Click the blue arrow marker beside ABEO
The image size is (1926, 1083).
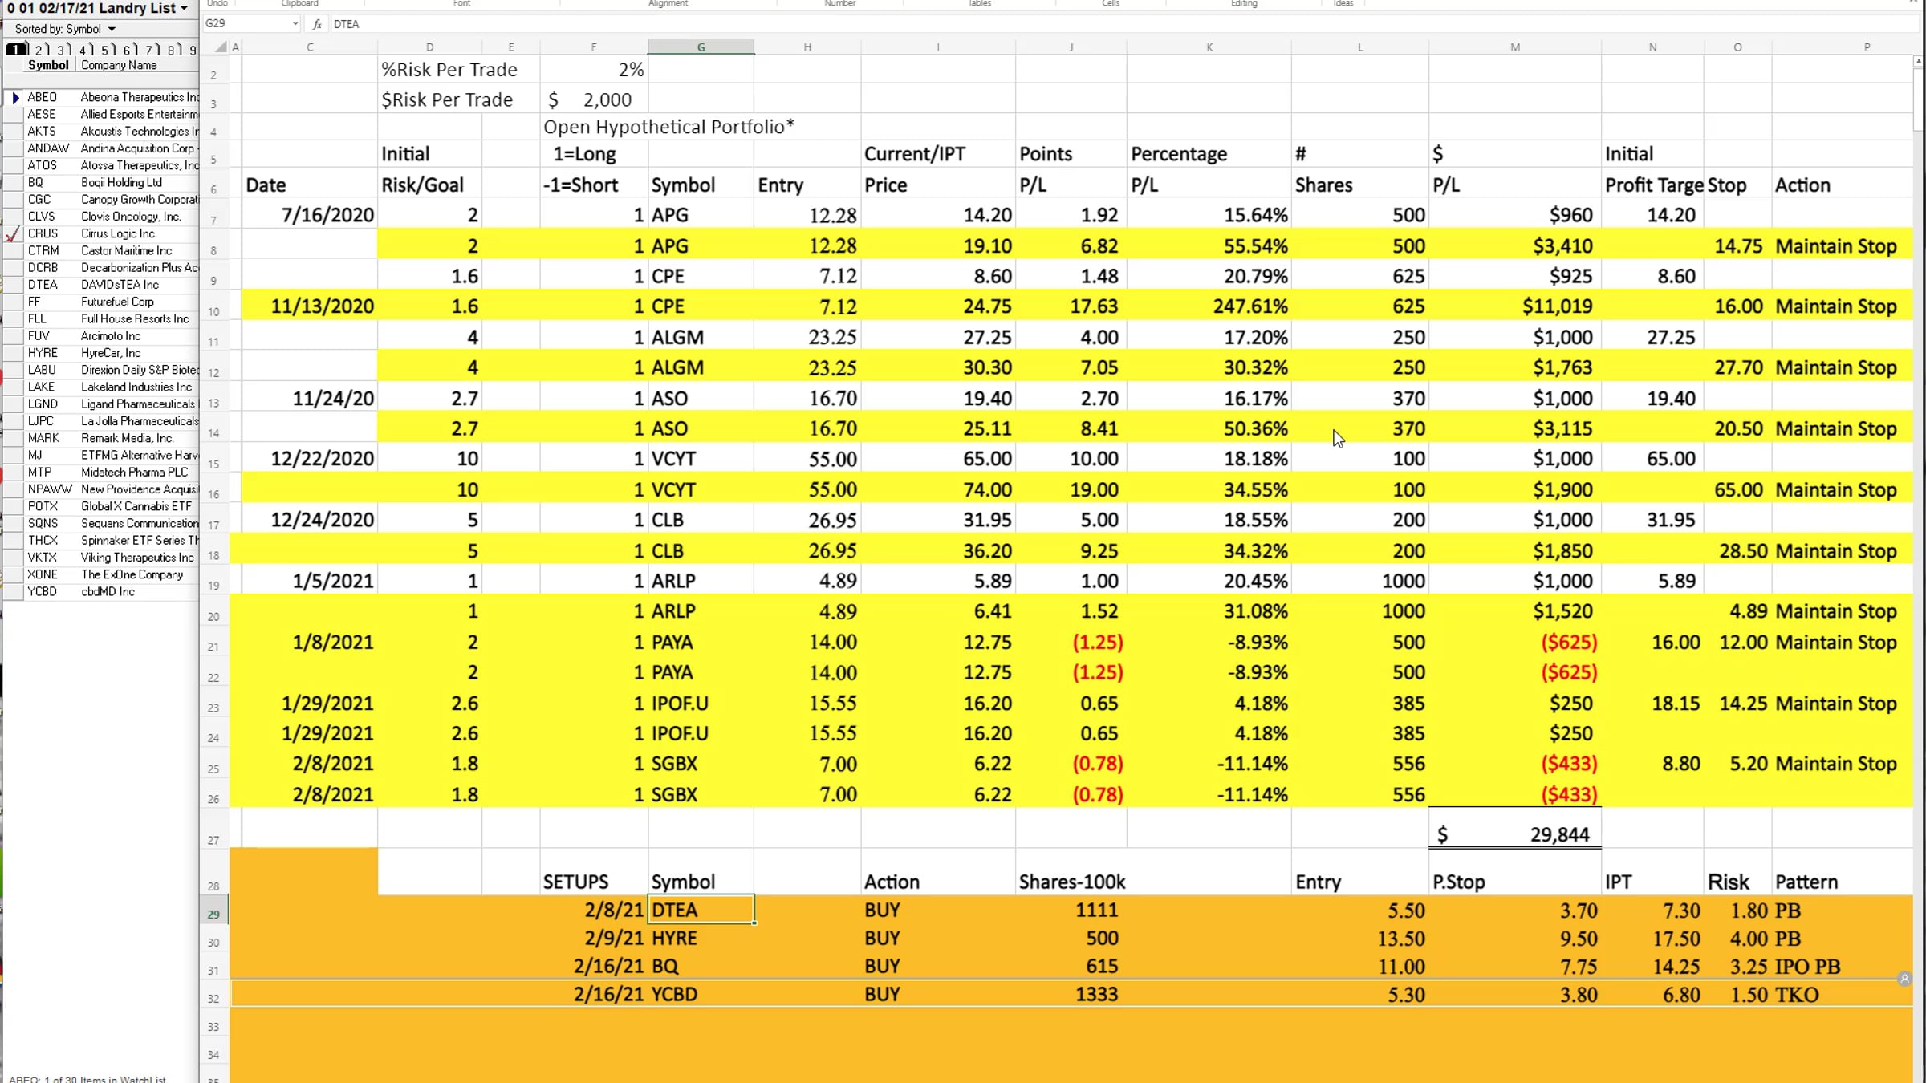tap(15, 98)
